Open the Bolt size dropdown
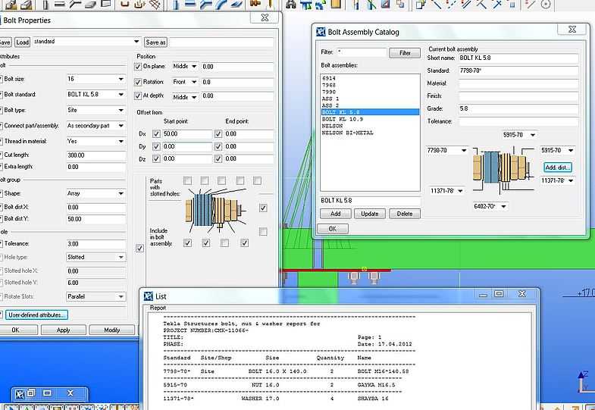 point(120,79)
